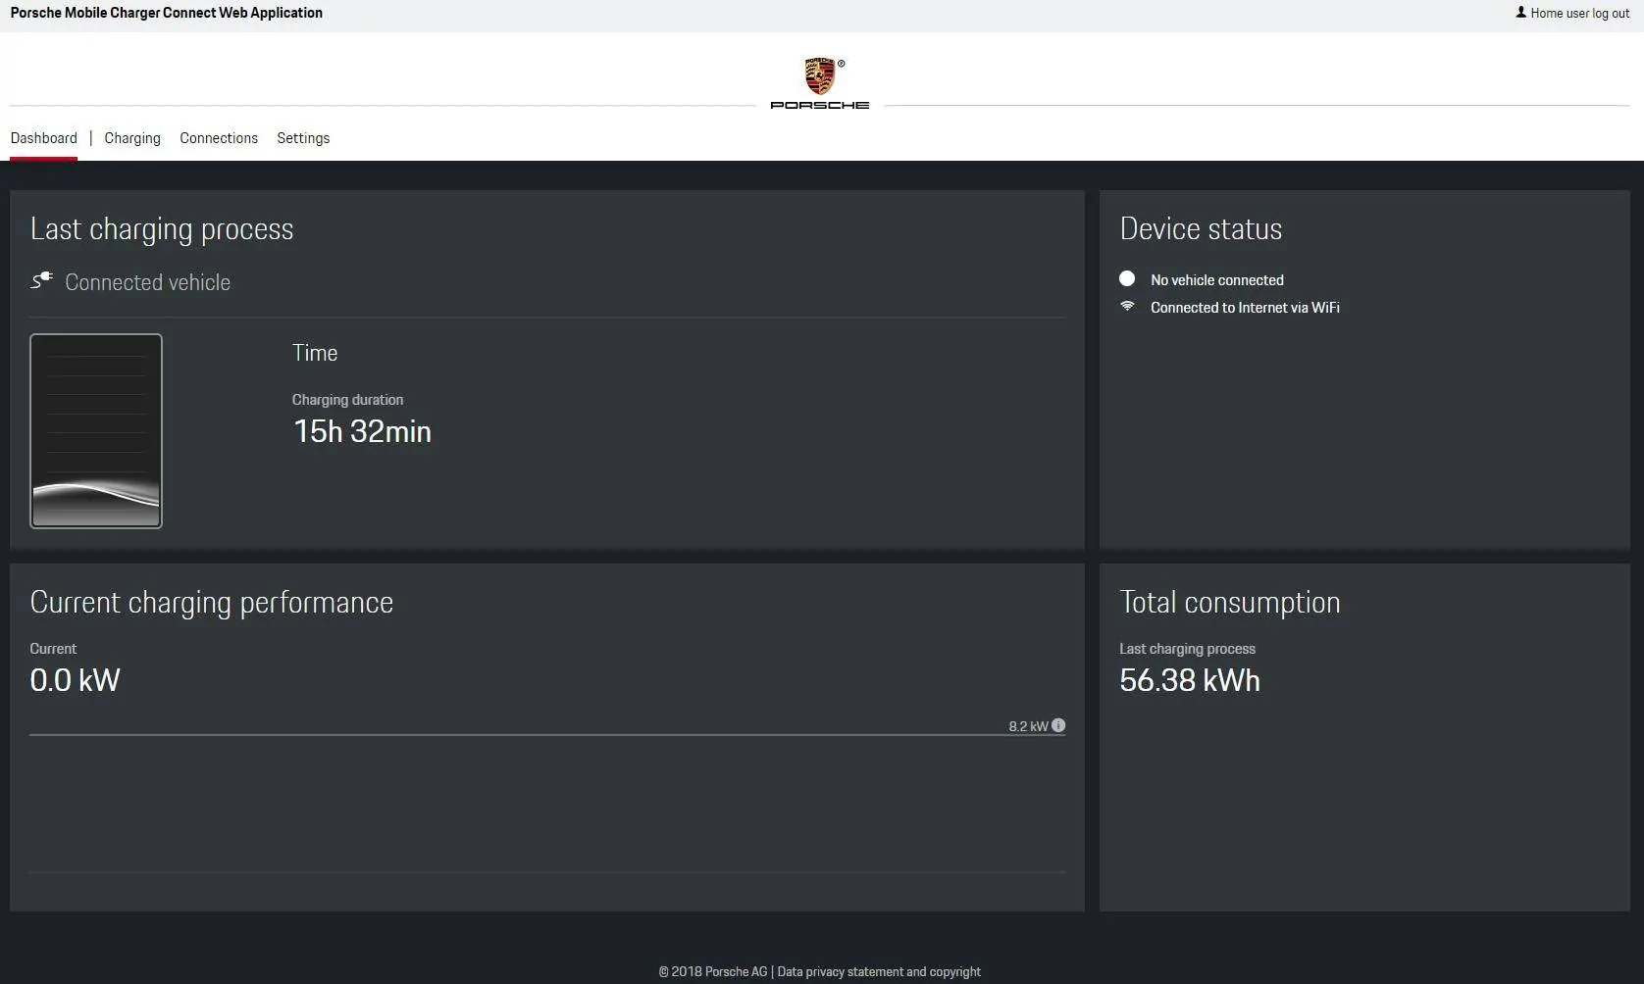
Task: Open Data privacy statement and copyright link
Action: 879,972
